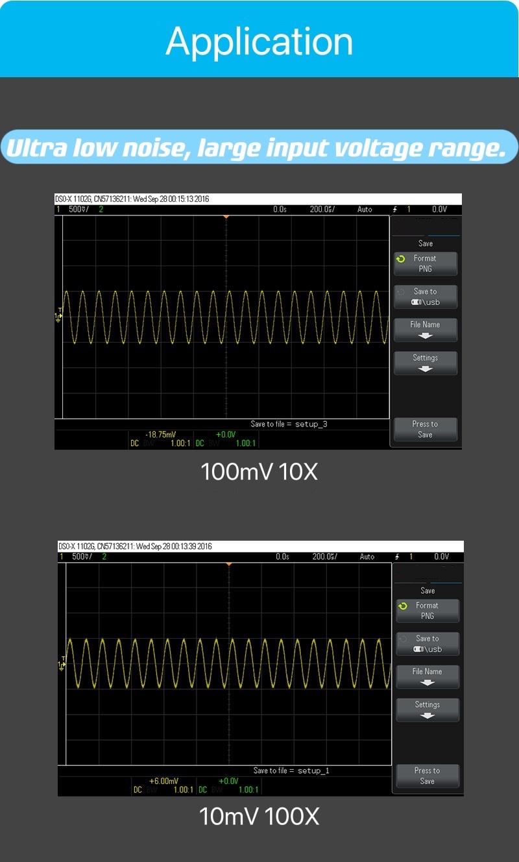Click the green Format rotate icon in bottom scope

point(404,606)
